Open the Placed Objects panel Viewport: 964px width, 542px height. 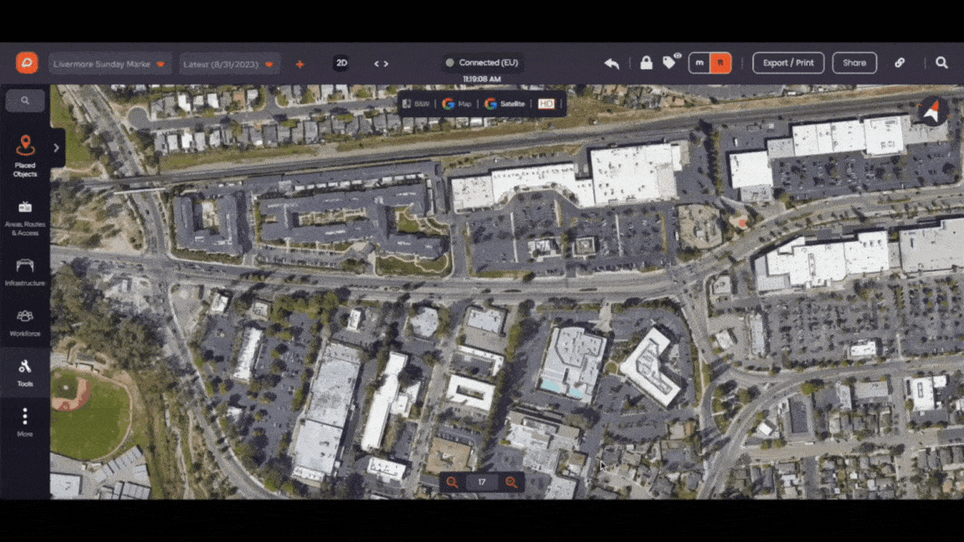coord(25,156)
